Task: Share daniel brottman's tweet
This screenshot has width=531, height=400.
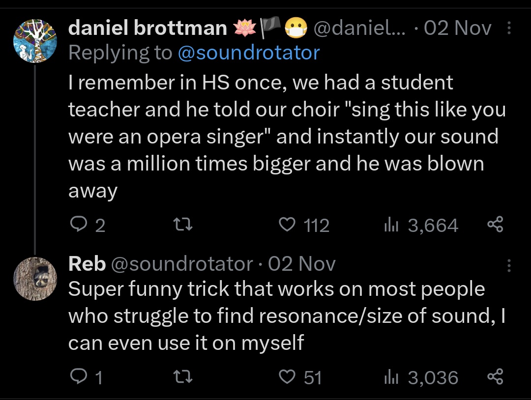Action: click(x=495, y=225)
